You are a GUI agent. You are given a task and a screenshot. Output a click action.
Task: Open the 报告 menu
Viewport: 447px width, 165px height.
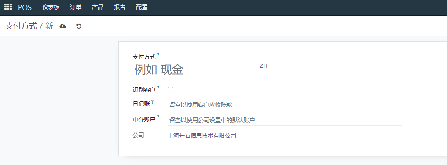119,7
